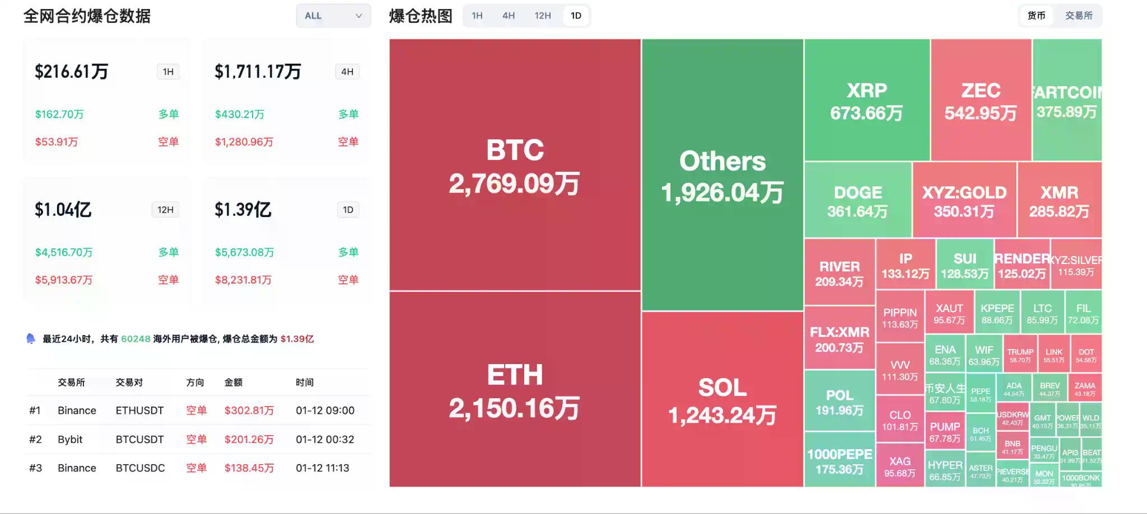Select the 货币 view mode
The width and height of the screenshot is (1147, 514).
click(x=1036, y=16)
